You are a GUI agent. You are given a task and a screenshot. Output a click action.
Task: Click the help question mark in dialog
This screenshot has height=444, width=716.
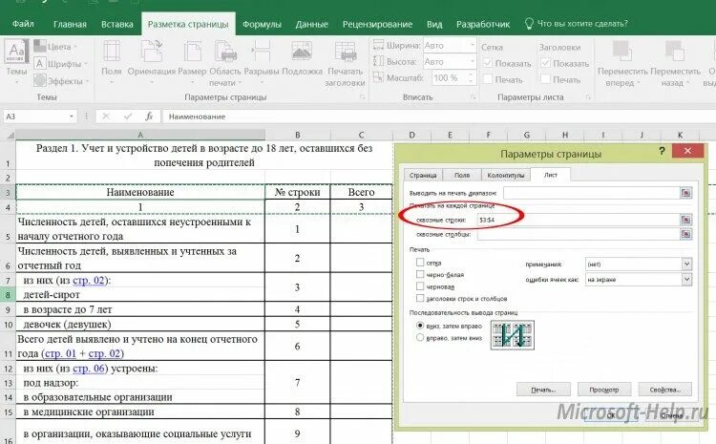662,151
